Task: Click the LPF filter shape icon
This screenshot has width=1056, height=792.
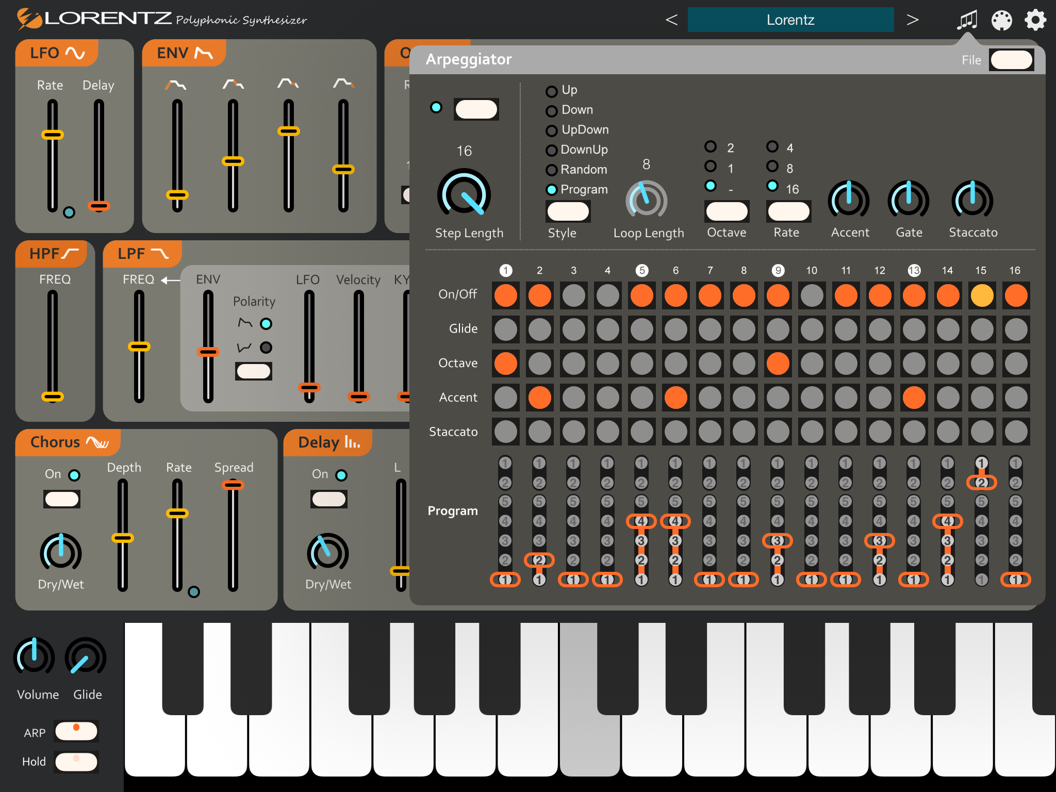Action: point(159,253)
